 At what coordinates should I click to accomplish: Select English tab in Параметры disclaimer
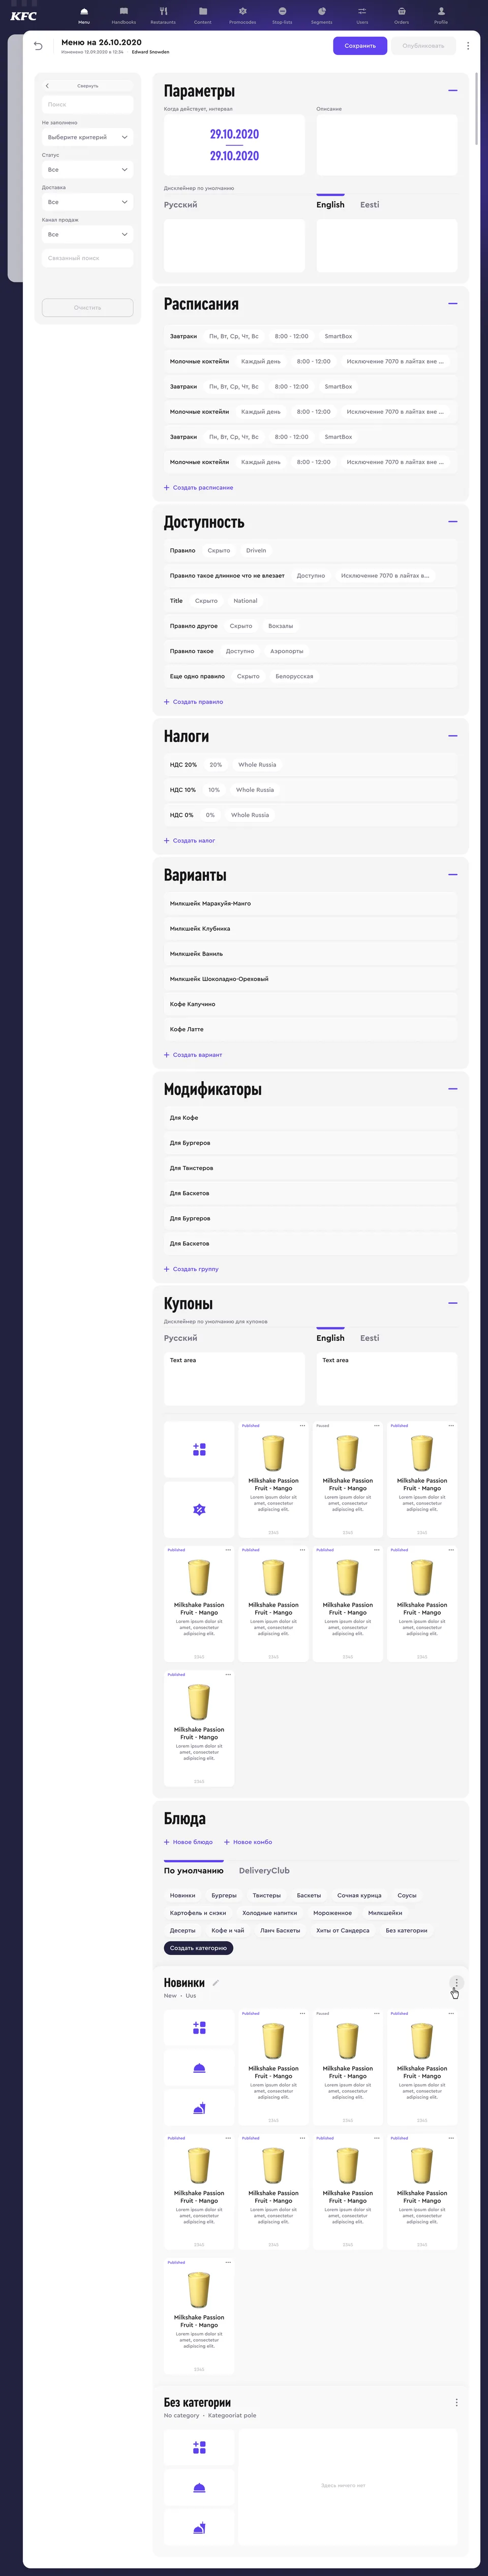point(330,205)
